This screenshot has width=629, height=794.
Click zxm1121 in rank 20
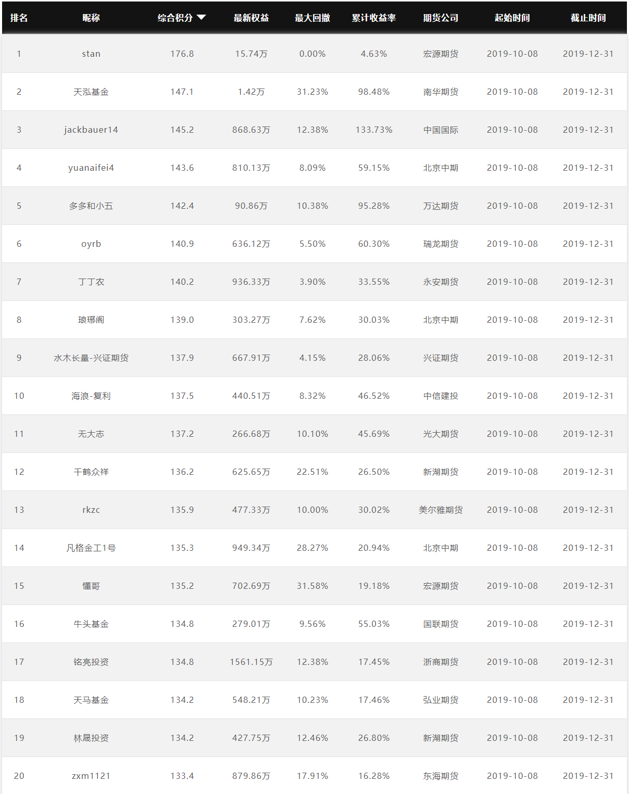(x=91, y=776)
